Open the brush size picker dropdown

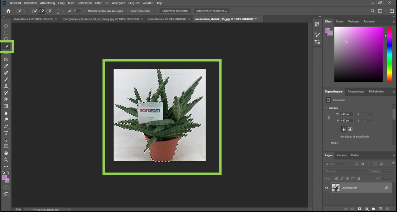coord(63,11)
